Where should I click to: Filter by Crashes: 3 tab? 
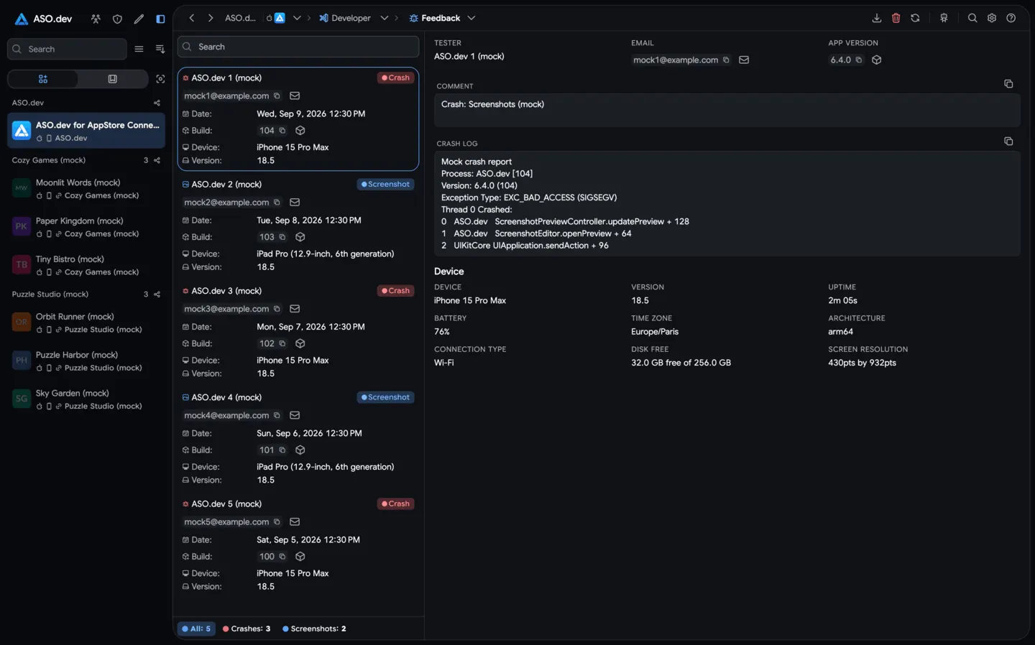click(x=247, y=628)
